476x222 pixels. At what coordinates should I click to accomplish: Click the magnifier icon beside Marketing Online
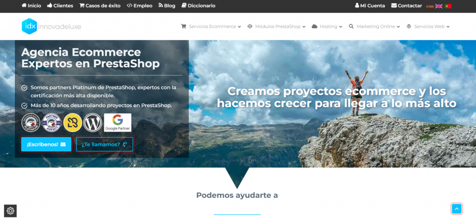click(351, 26)
